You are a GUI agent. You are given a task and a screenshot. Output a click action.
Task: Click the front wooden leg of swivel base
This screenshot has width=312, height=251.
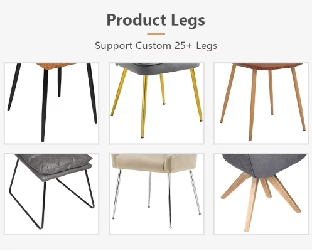(251, 205)
